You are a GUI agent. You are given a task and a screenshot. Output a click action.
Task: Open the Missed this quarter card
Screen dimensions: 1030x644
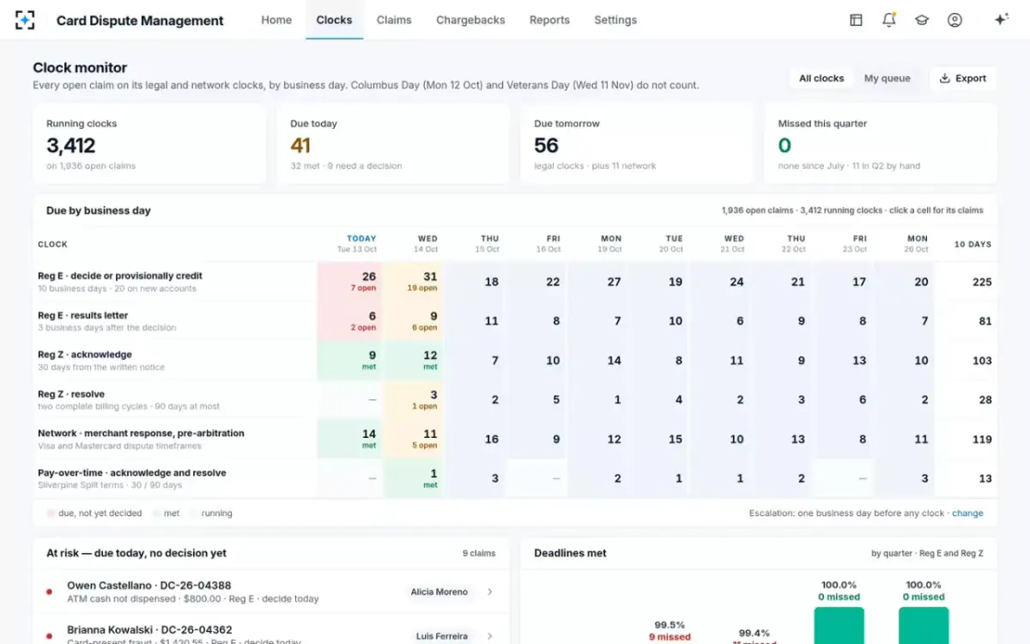pyautogui.click(x=881, y=143)
